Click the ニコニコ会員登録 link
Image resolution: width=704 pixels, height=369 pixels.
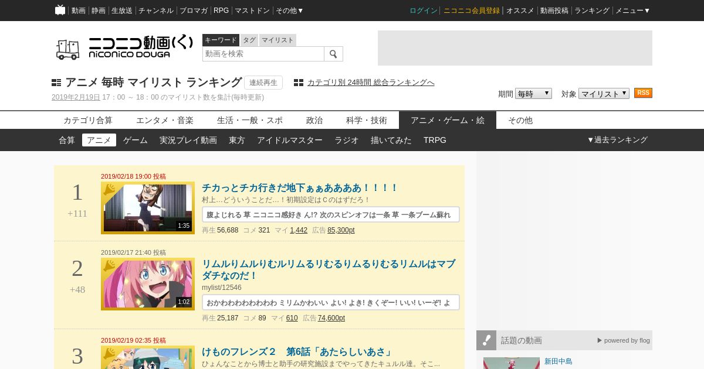pos(472,11)
